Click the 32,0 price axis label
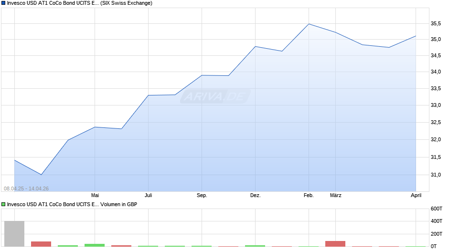 click(x=436, y=140)
